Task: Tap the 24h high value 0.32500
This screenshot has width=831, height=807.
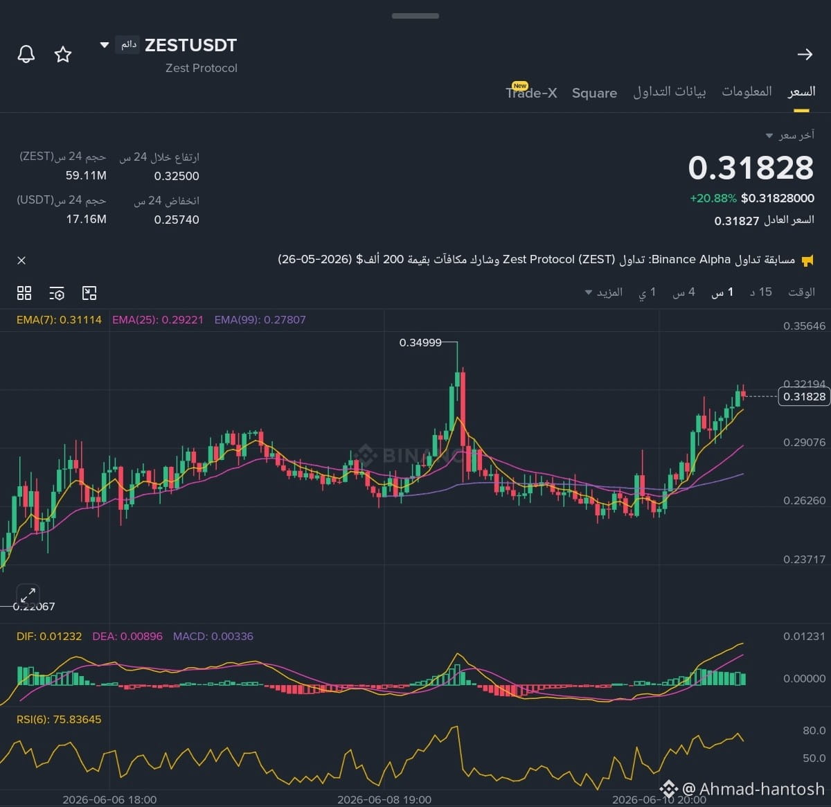Action: [177, 176]
